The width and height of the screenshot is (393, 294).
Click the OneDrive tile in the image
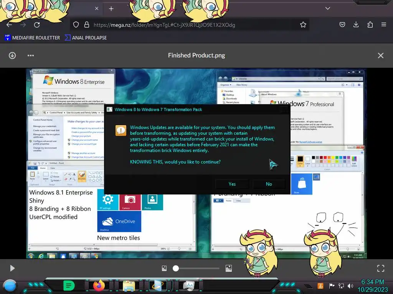point(119,222)
